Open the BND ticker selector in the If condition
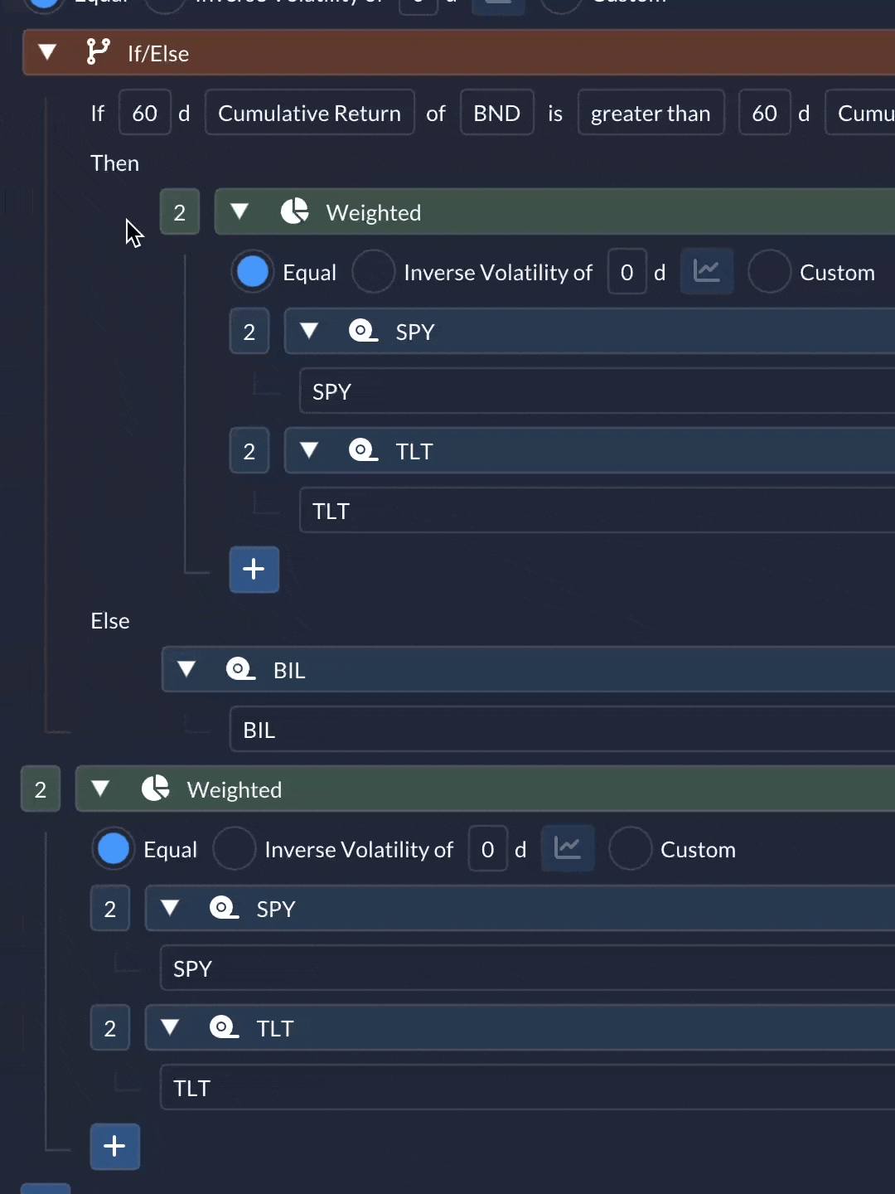The height and width of the screenshot is (1194, 895). tap(496, 113)
